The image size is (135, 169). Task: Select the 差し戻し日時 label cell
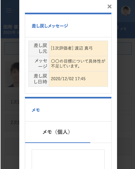click(x=39, y=79)
